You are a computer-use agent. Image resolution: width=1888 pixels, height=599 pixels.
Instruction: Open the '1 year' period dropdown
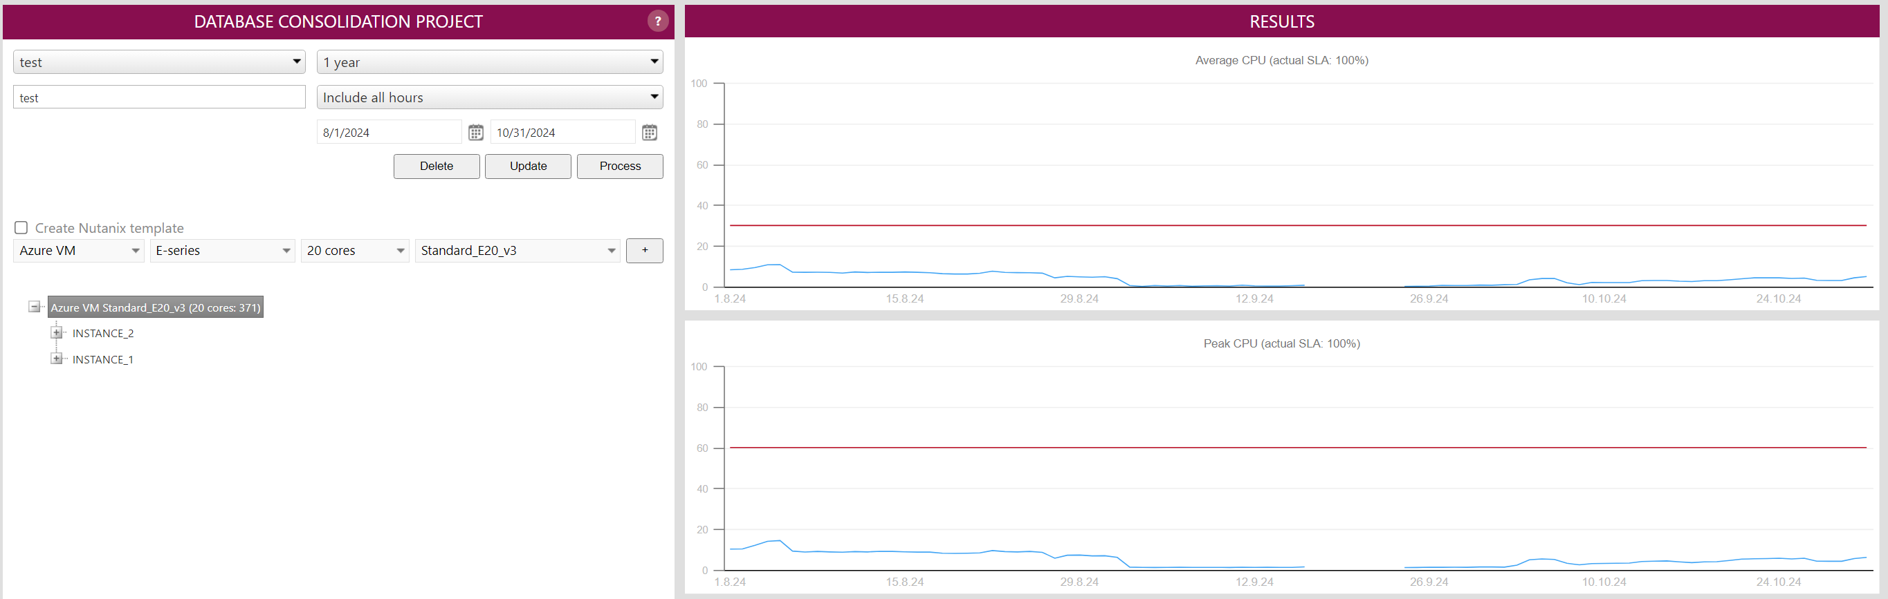point(490,62)
